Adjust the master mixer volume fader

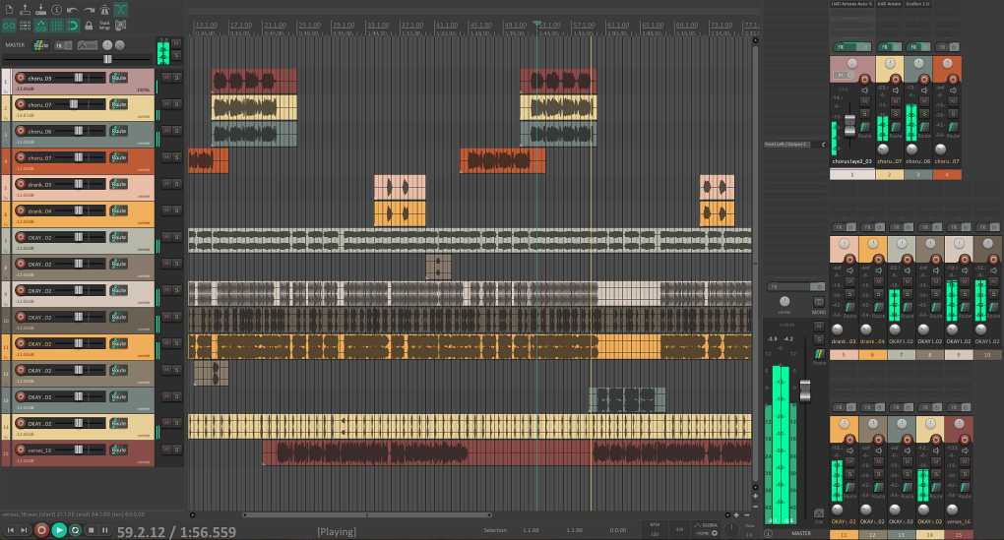805,390
